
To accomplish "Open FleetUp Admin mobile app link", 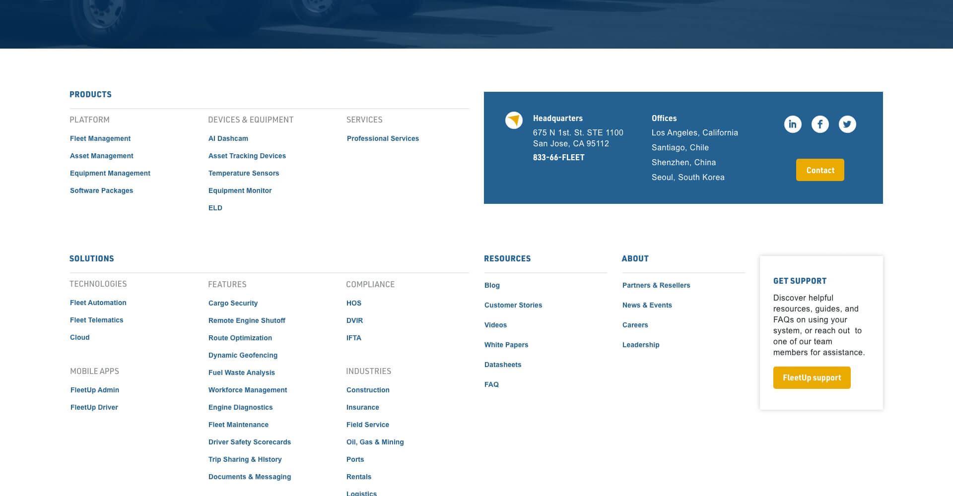I will (x=95, y=390).
